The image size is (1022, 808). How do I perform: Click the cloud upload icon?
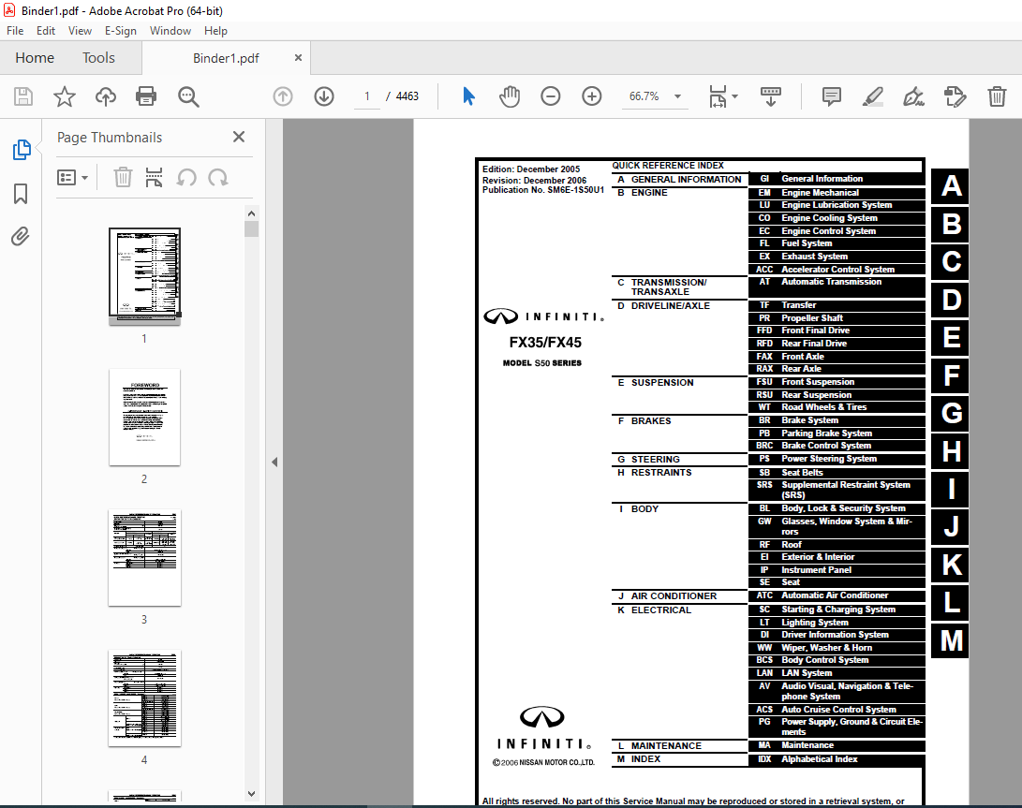click(x=106, y=96)
